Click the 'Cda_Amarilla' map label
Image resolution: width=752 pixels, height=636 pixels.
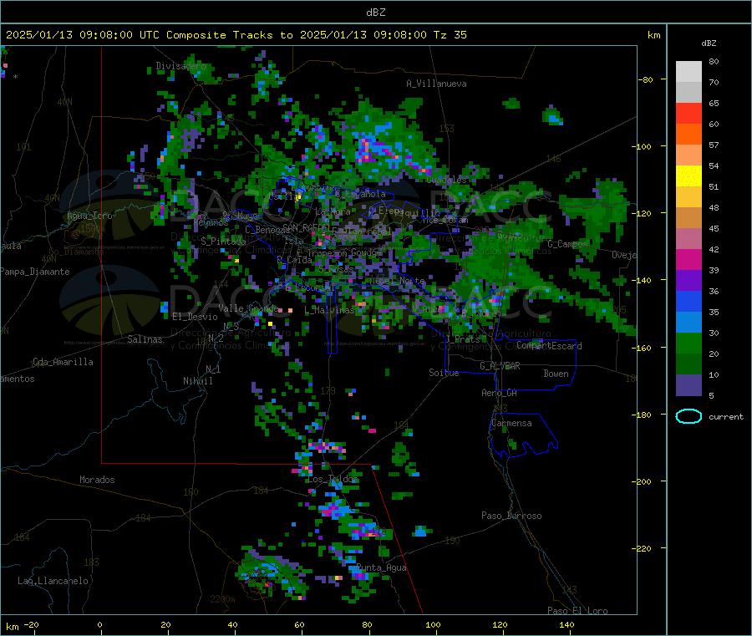point(63,362)
